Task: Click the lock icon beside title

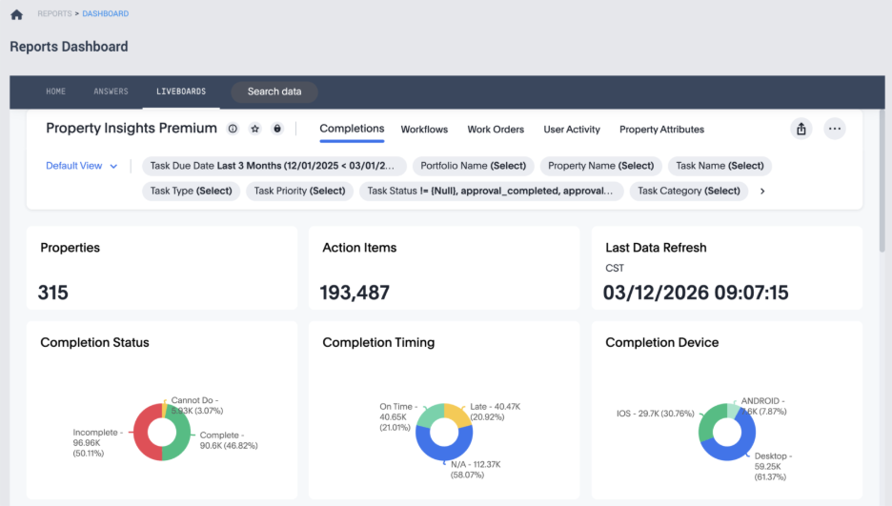Action: pos(277,129)
